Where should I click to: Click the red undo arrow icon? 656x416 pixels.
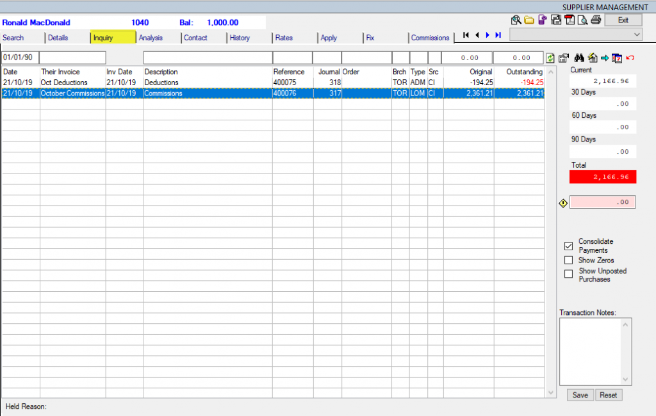[630, 58]
